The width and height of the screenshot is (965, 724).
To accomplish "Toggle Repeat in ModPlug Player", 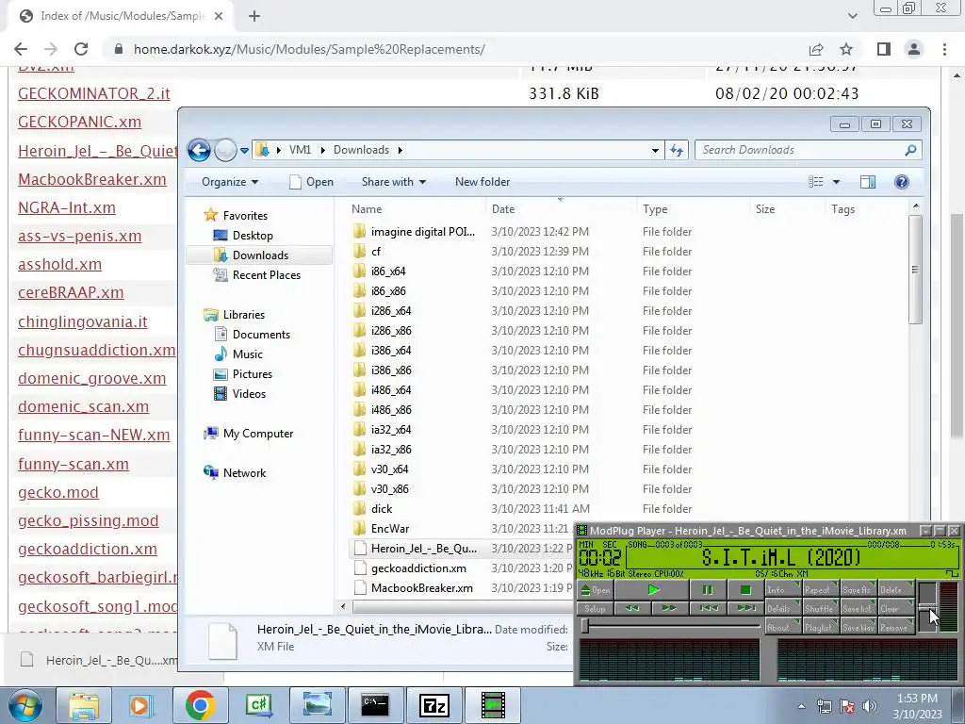I will tap(820, 589).
